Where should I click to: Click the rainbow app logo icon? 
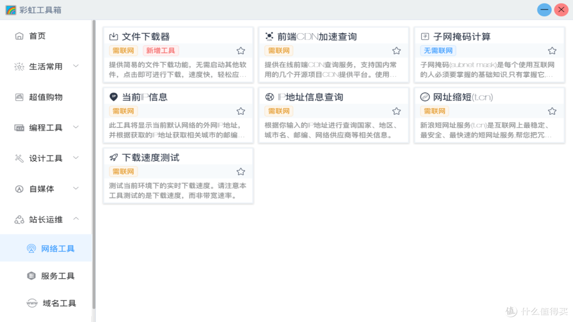point(11,10)
